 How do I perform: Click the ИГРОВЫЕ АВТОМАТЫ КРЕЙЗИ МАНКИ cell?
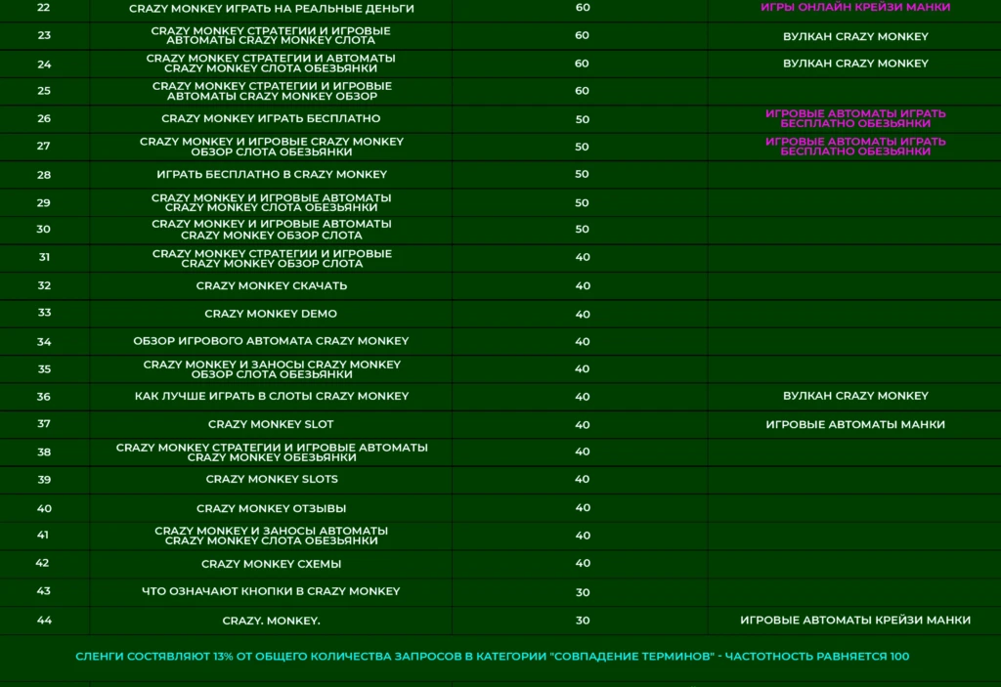pos(854,620)
